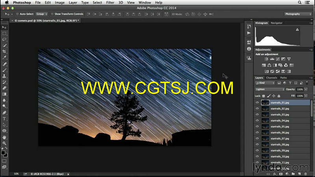The image size is (315, 177).
Task: Select the Quick Selection tool
Action: [x=4, y=45]
